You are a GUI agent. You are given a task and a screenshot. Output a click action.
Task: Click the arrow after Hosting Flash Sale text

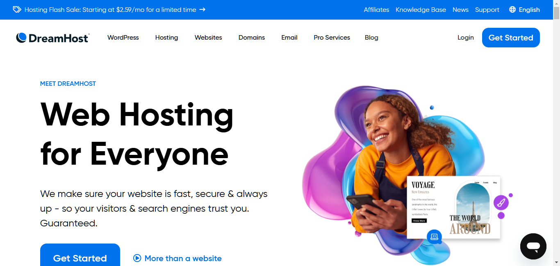pos(202,10)
